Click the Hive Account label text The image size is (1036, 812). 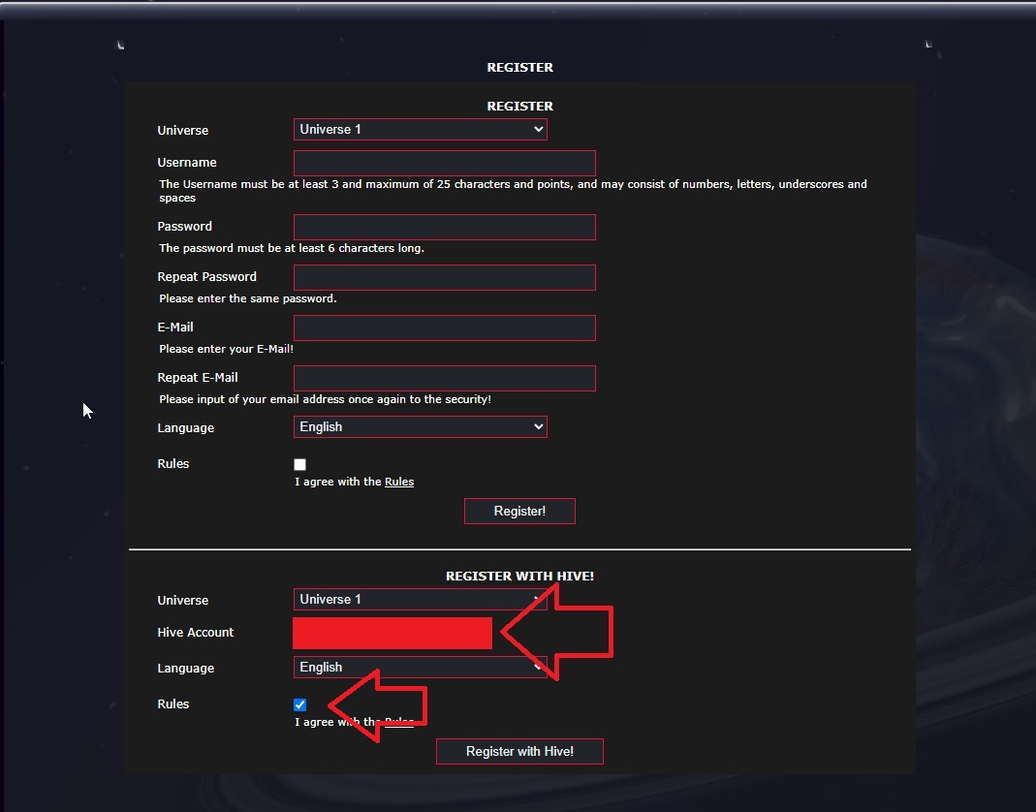click(x=196, y=633)
